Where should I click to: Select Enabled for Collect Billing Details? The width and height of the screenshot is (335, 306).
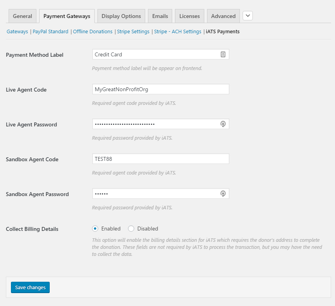click(x=95, y=229)
